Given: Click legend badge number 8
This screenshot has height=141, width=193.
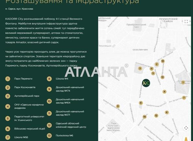Looking at the screenshot, I should 49,79.
